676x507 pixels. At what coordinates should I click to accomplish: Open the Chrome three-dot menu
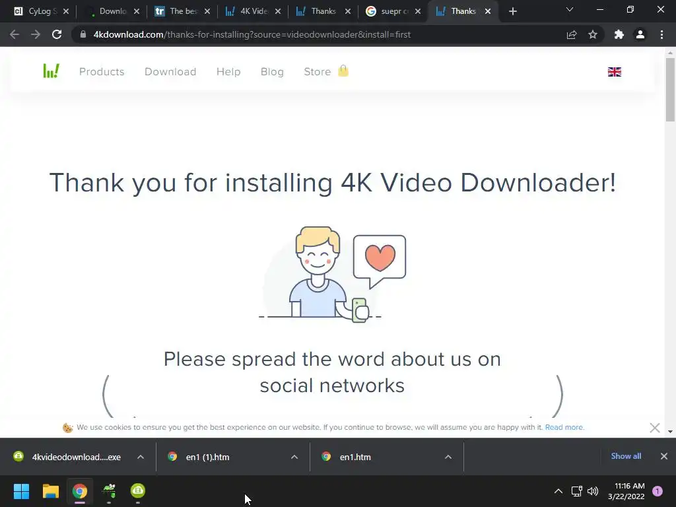(x=661, y=34)
